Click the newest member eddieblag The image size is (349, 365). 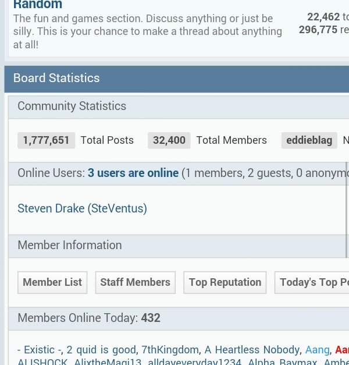309,140
